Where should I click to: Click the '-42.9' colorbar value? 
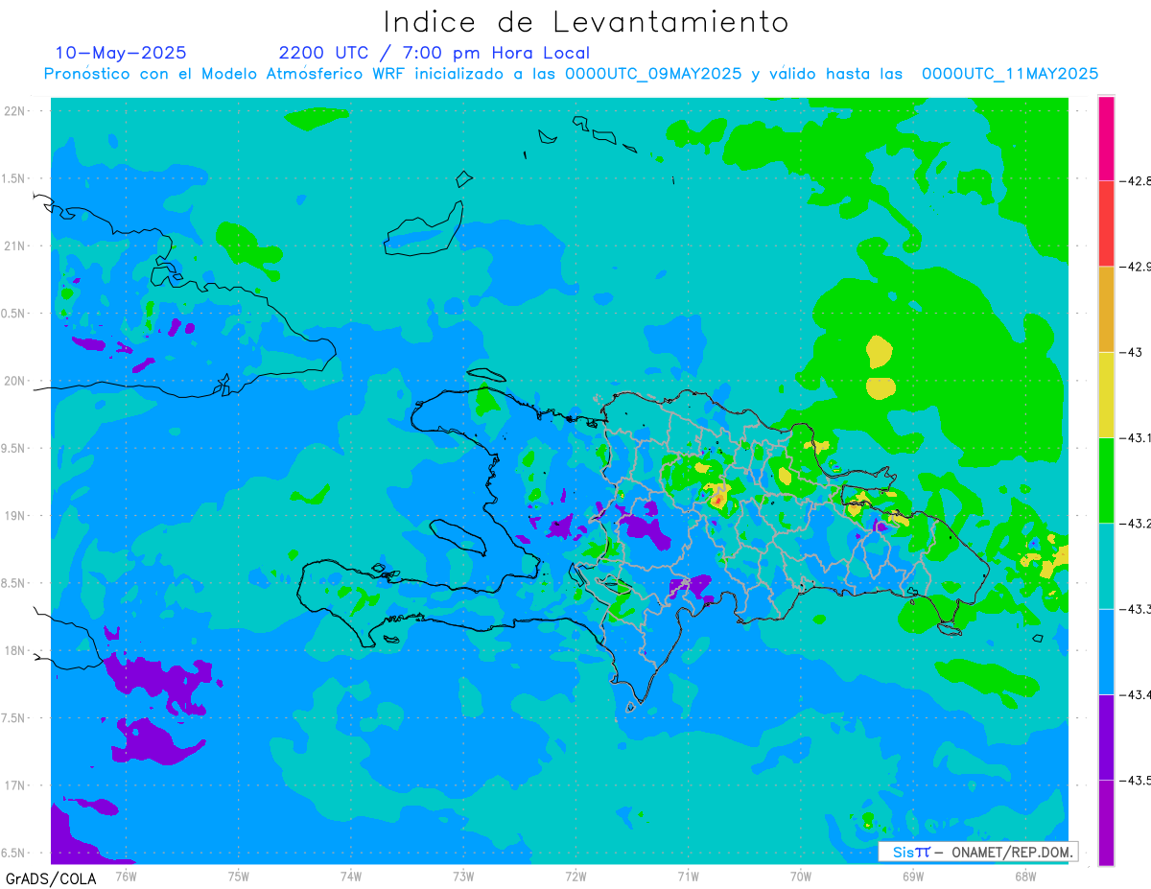point(1136,266)
